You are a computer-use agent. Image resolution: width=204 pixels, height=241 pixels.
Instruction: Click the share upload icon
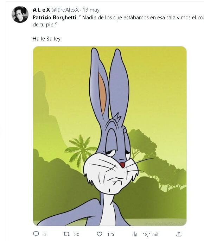[x=179, y=234]
